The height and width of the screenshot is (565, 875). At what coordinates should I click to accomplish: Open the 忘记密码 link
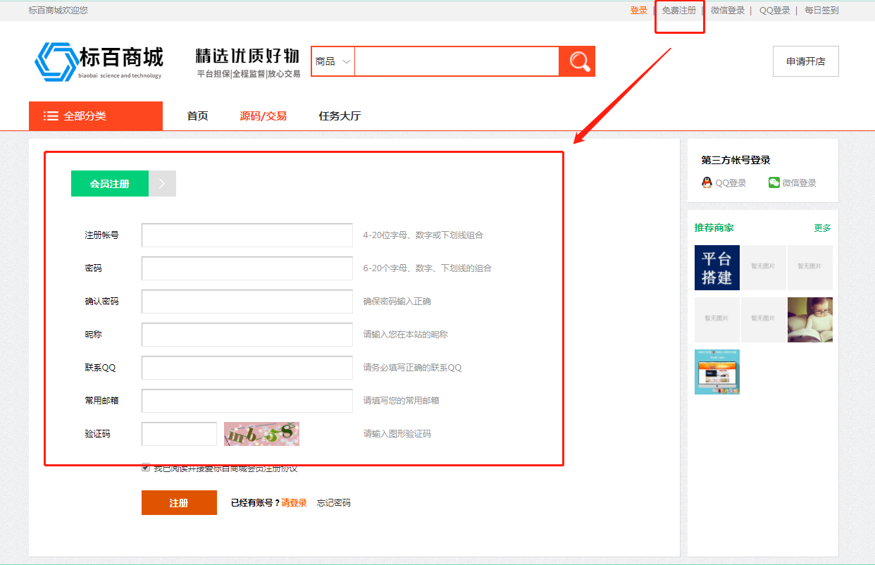tap(333, 503)
